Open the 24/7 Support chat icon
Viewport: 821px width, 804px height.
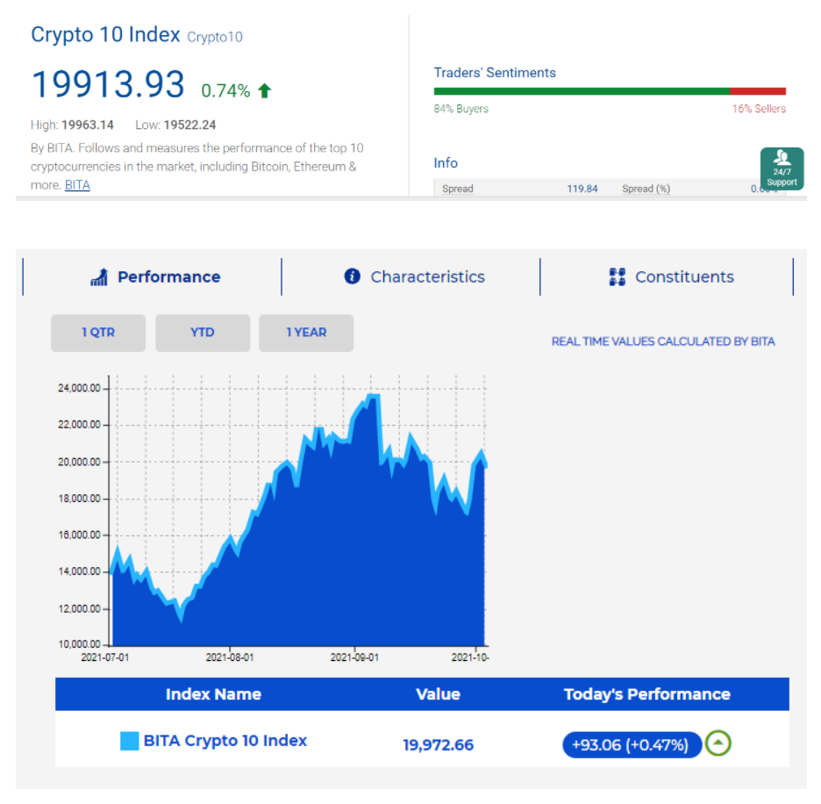pyautogui.click(x=782, y=169)
